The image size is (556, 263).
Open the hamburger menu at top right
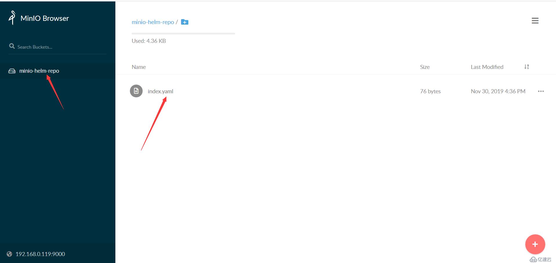pyautogui.click(x=535, y=21)
